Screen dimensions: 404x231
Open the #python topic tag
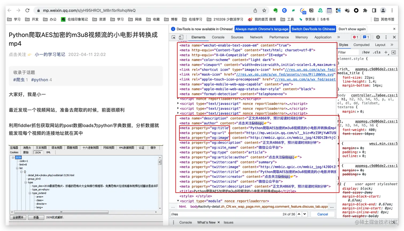[x=40, y=80]
